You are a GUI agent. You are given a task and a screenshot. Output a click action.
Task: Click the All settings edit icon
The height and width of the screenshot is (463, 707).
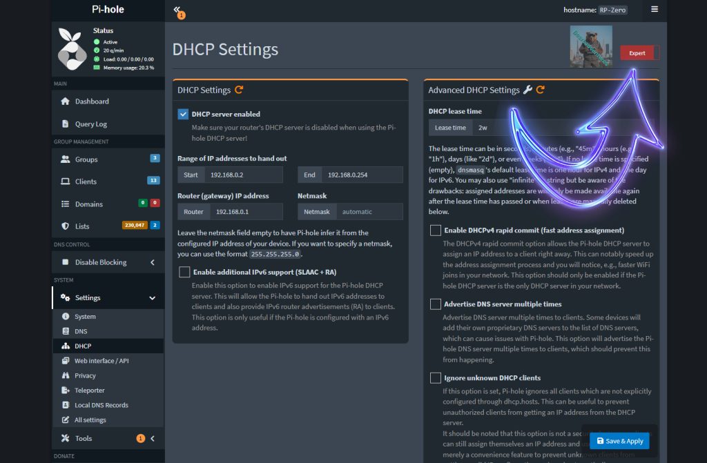pos(66,420)
